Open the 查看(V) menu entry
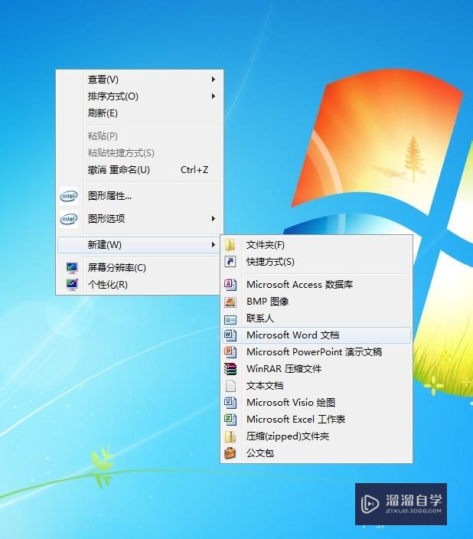The image size is (473, 539). click(139, 80)
